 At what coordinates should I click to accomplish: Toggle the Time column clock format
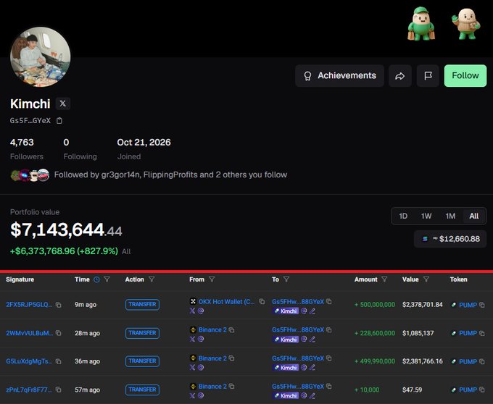pos(96,279)
